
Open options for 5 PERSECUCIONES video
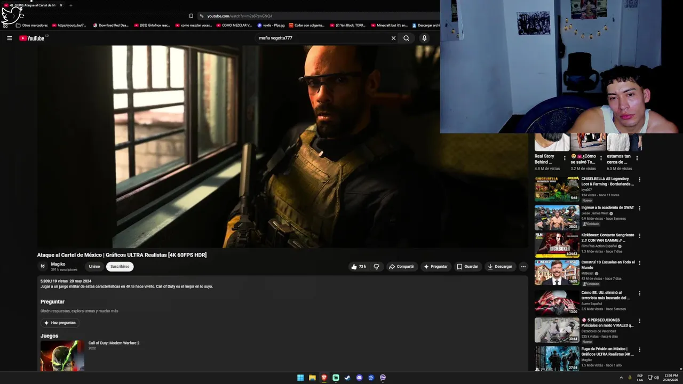pos(639,321)
